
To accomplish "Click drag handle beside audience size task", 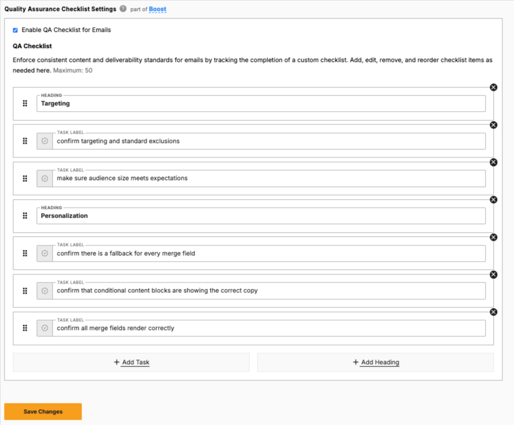I will click(x=25, y=178).
